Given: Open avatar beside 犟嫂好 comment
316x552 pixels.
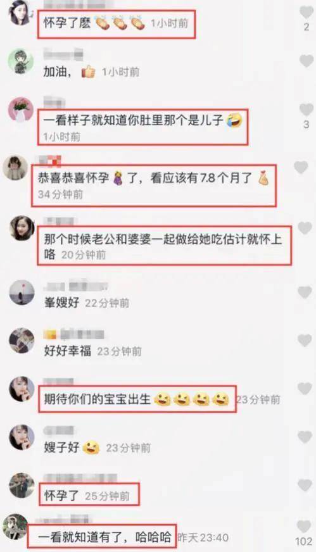Looking at the screenshot, I should [x=22, y=292].
